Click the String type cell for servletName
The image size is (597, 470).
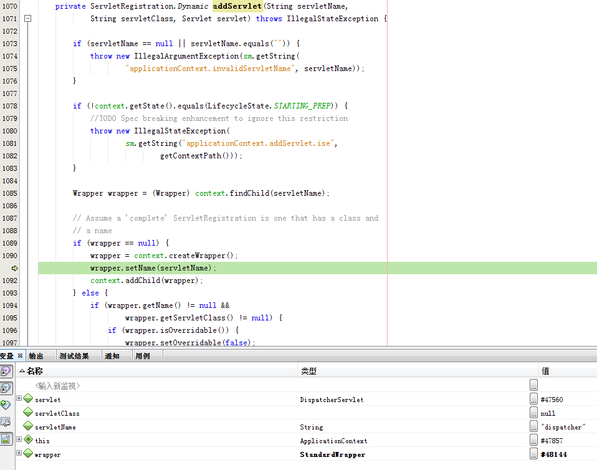click(311, 427)
